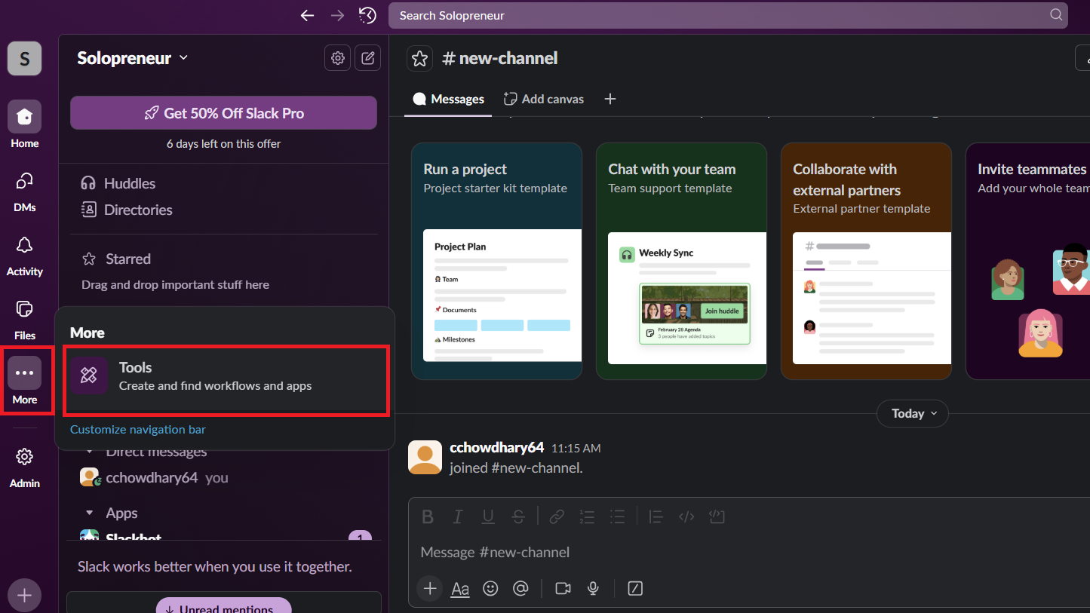Star the new-channel channel
This screenshot has height=613, width=1090.
pos(420,58)
